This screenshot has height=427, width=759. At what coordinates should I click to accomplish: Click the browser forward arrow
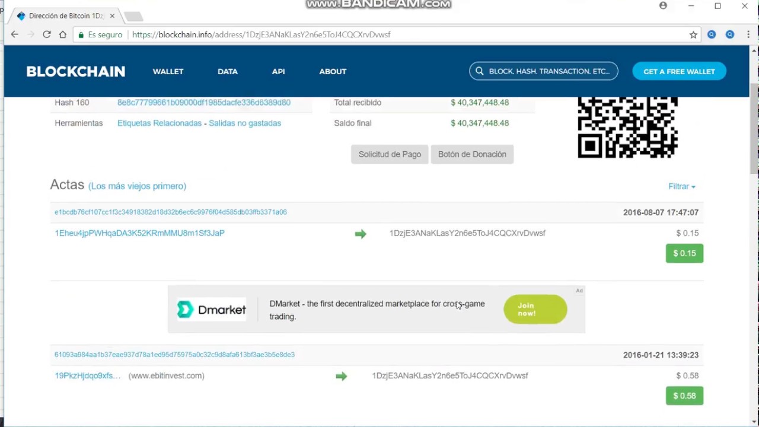coord(31,34)
